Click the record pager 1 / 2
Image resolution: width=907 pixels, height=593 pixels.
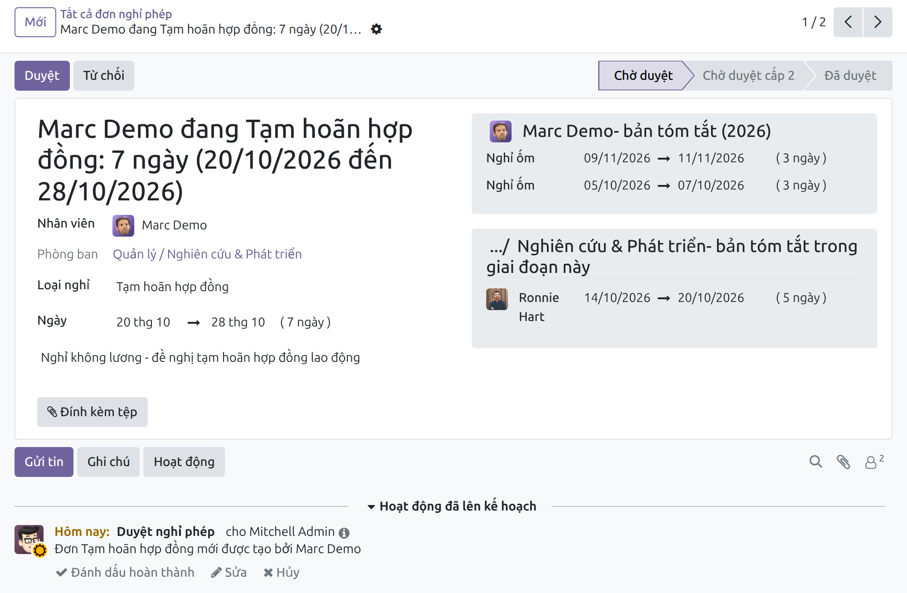814,22
